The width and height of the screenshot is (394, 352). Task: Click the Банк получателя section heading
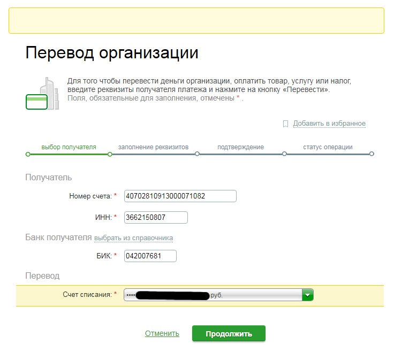pyautogui.click(x=58, y=238)
